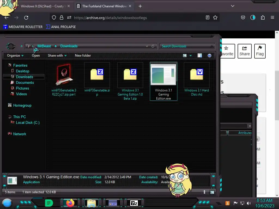Open the MEDIAFIRE ROULETTER bookmark
This screenshot has width=279, height=209.
tap(23, 27)
